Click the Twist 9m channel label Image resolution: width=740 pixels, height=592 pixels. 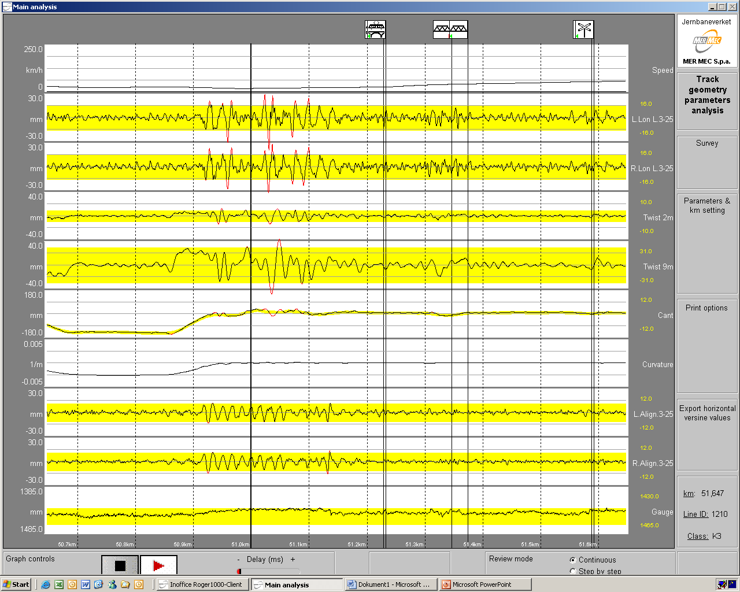click(658, 267)
